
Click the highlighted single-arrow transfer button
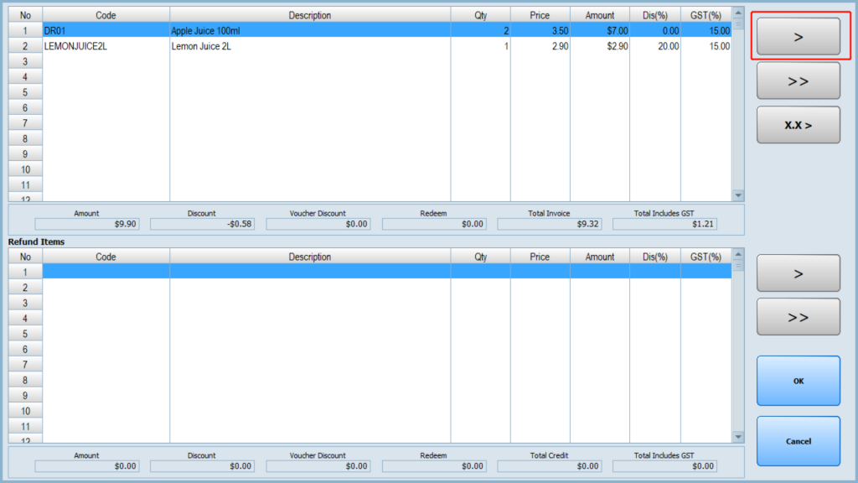(x=798, y=37)
